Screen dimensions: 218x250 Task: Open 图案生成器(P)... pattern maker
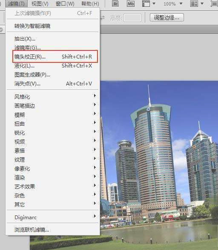(53, 75)
